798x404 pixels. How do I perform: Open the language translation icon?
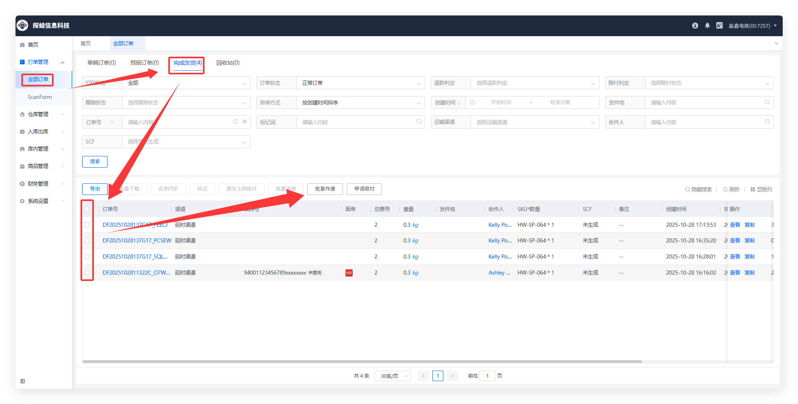[x=719, y=26]
